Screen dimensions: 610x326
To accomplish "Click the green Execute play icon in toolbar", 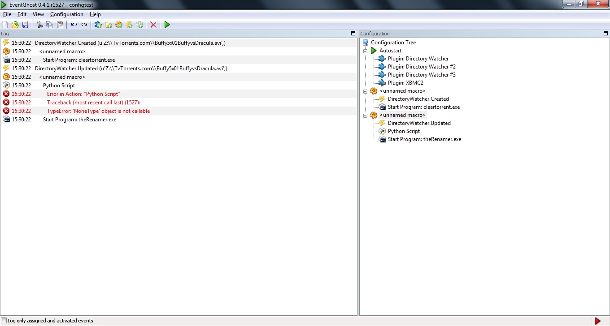I will [x=167, y=25].
